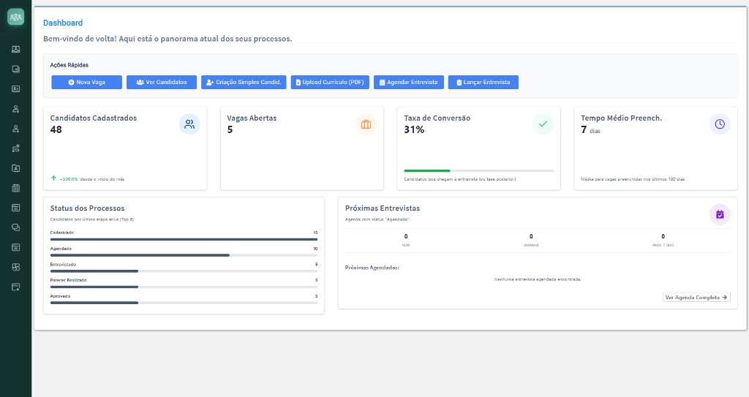Viewport: 749px width, 397px height.
Task: Open the window-with-sparkle sidebar icon
Action: 16,287
